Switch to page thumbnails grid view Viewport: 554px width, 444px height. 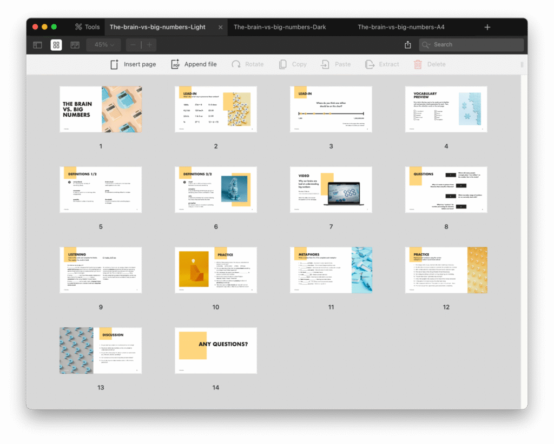pyautogui.click(x=56, y=45)
